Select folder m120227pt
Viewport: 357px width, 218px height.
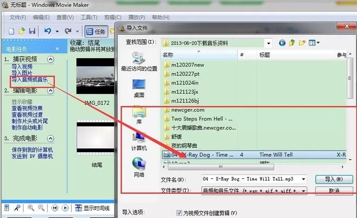pyautogui.click(x=182, y=74)
